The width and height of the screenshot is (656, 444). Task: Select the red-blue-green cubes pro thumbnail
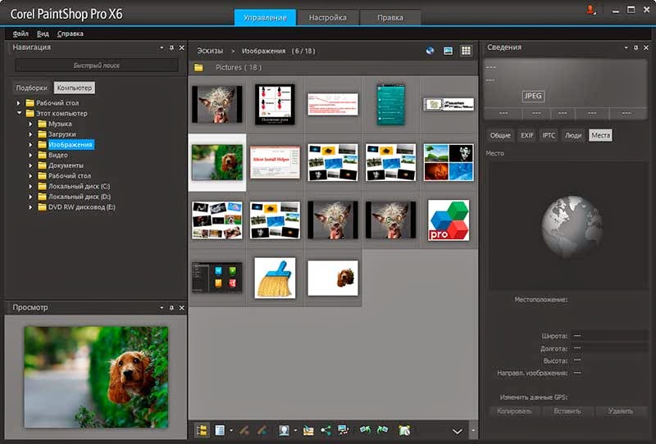[x=449, y=220]
